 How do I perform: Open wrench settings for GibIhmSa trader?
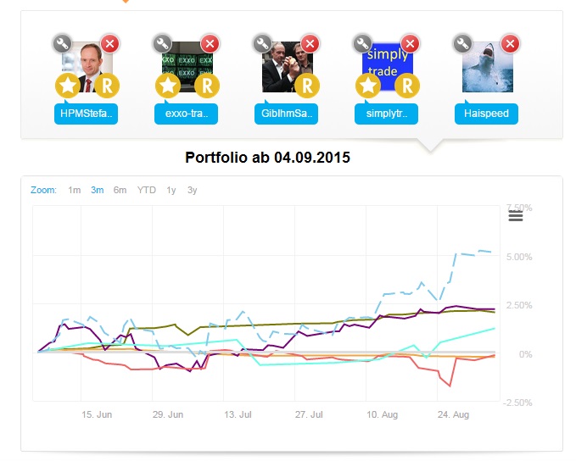(x=262, y=42)
